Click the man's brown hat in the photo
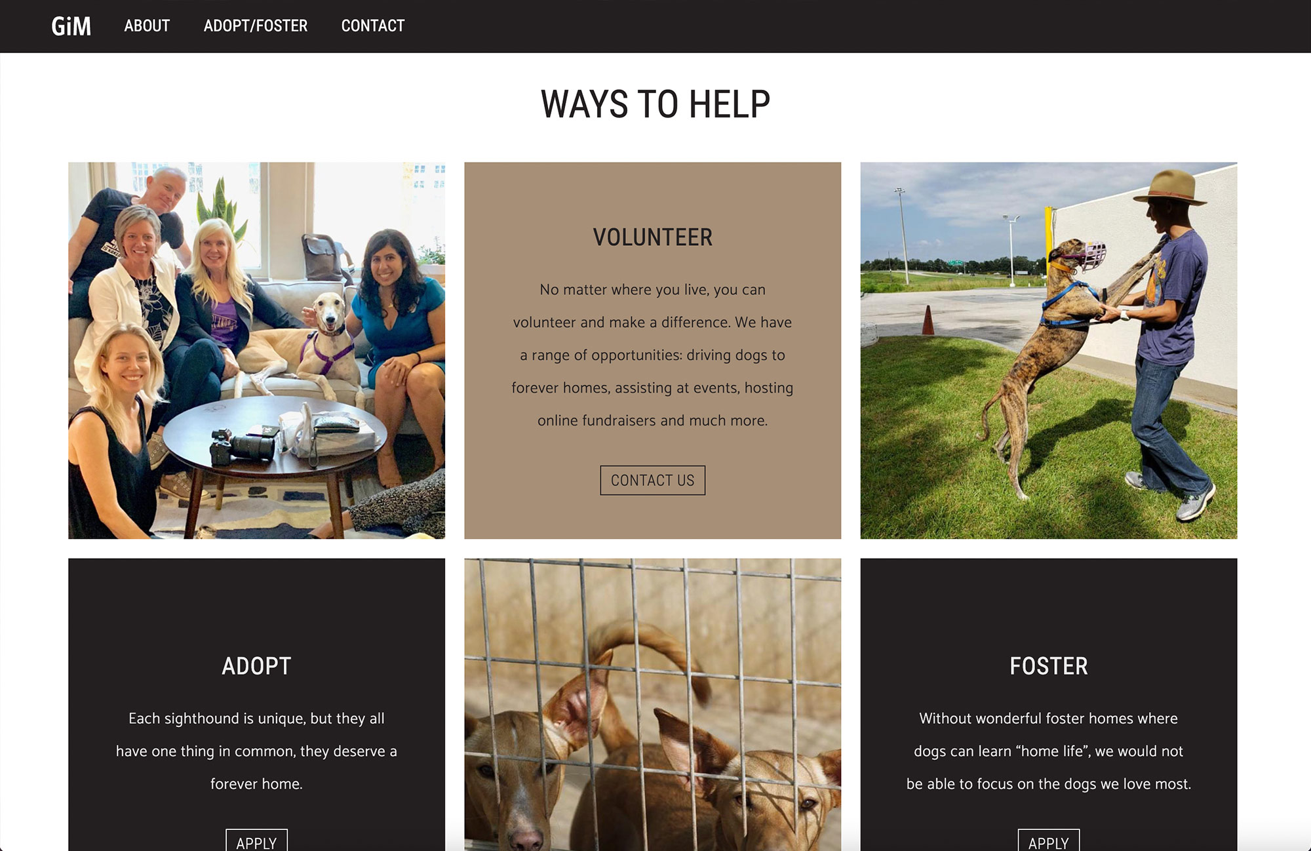 (1170, 188)
